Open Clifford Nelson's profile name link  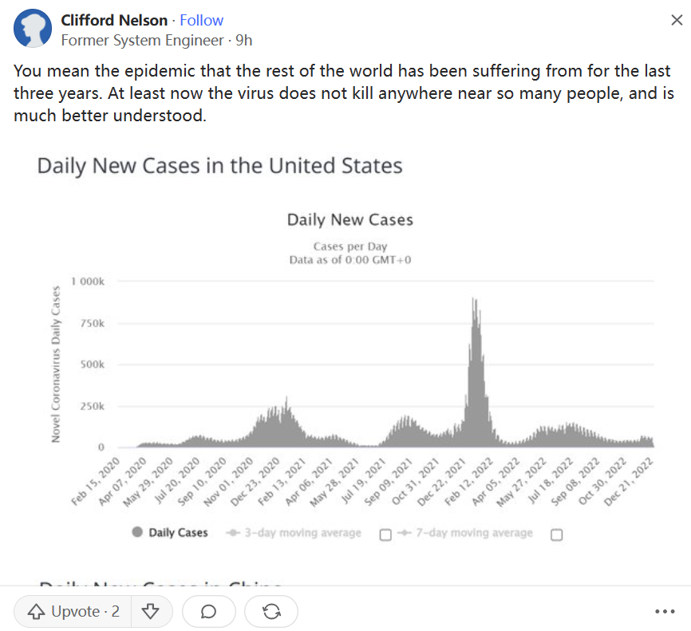pos(114,21)
